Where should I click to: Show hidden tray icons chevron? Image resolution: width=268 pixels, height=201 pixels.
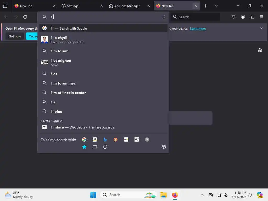[x=202, y=195]
